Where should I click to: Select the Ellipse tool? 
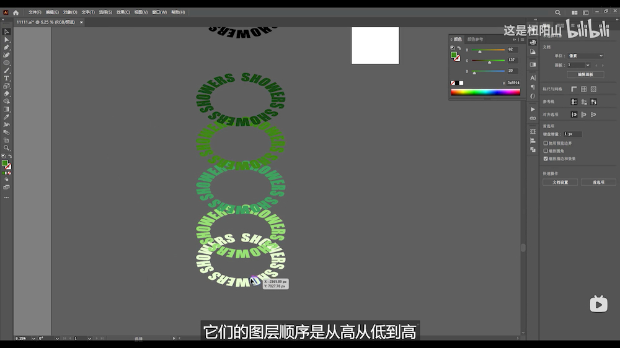tap(6, 63)
